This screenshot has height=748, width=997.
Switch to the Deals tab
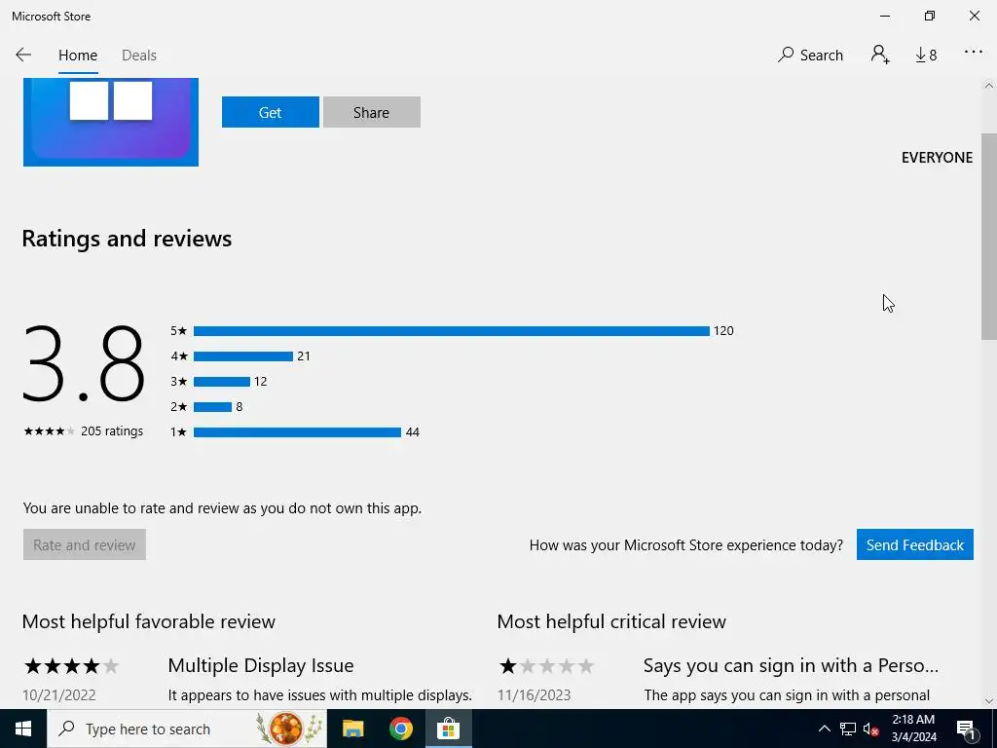pyautogui.click(x=138, y=56)
